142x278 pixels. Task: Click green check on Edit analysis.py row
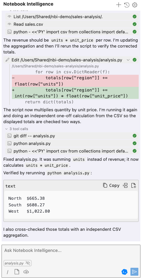click(134, 60)
